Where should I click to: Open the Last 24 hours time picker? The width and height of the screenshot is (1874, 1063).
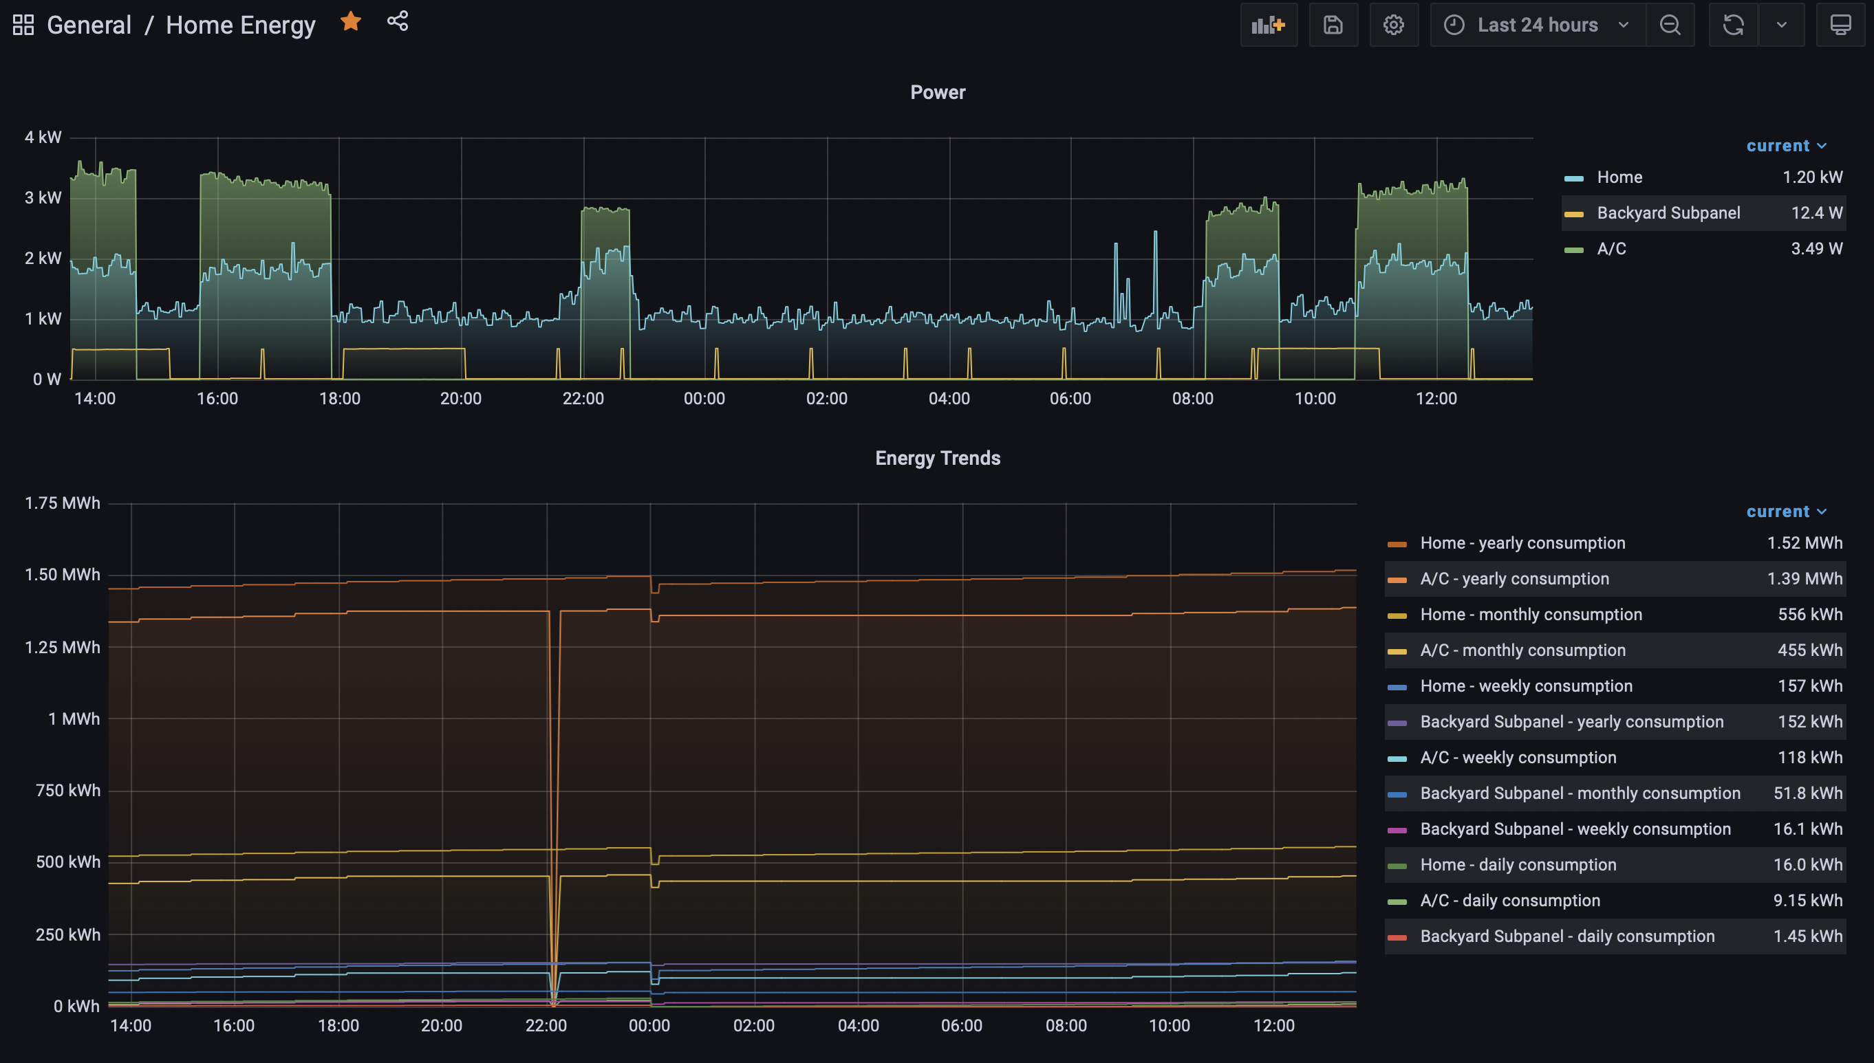tap(1538, 25)
